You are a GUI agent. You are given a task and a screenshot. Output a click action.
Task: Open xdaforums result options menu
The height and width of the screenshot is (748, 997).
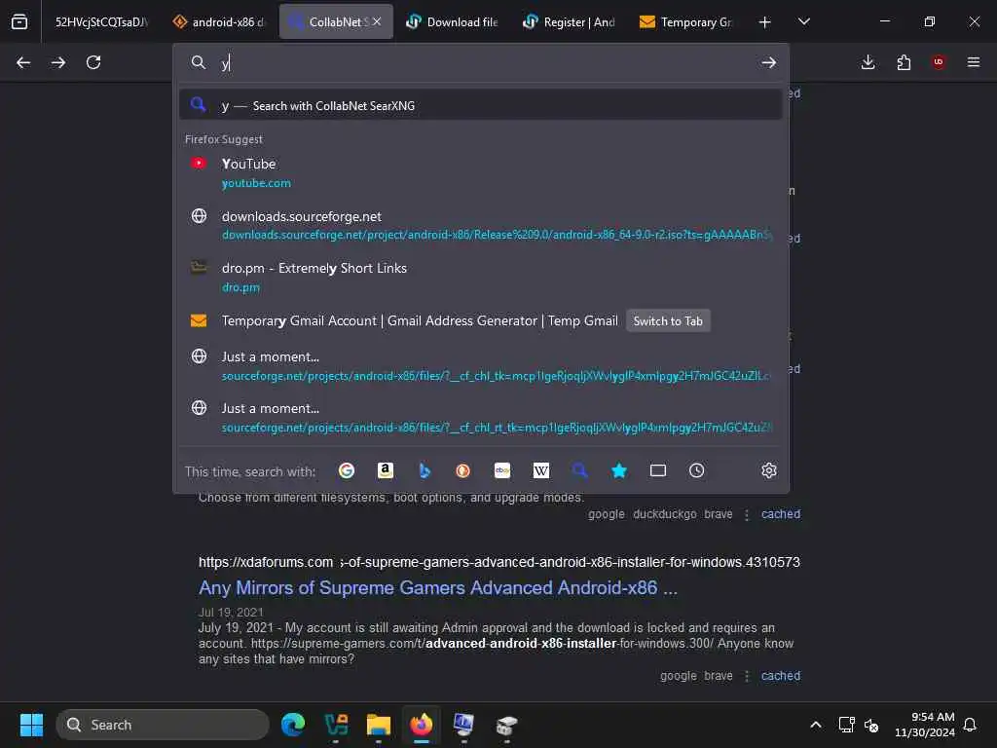click(747, 676)
